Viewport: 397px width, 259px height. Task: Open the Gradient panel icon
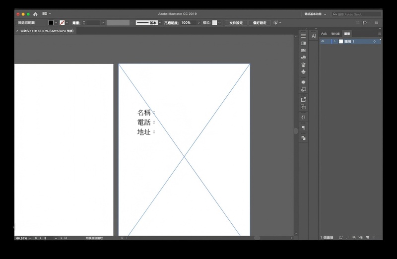click(303, 43)
